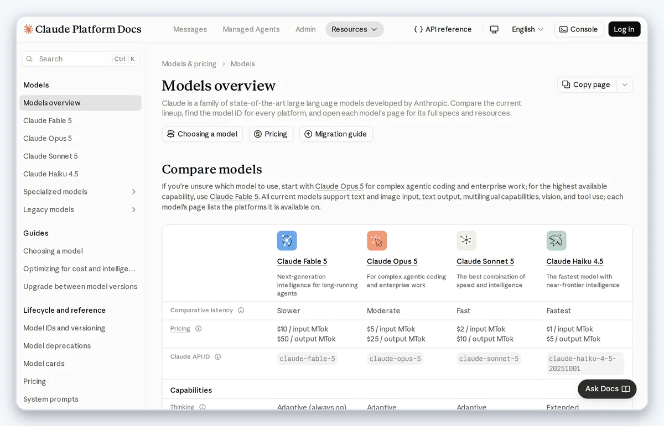Open System prompts page
Viewport: 664px width, 426px height.
80,399
